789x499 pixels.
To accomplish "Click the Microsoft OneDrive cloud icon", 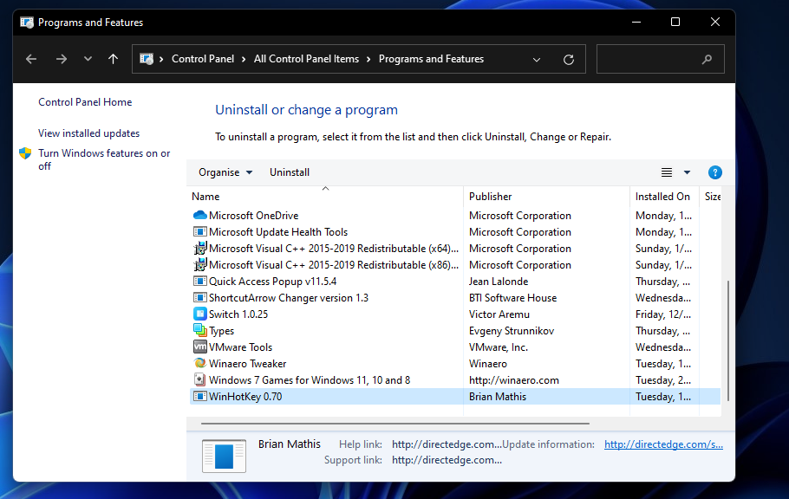I will [199, 215].
